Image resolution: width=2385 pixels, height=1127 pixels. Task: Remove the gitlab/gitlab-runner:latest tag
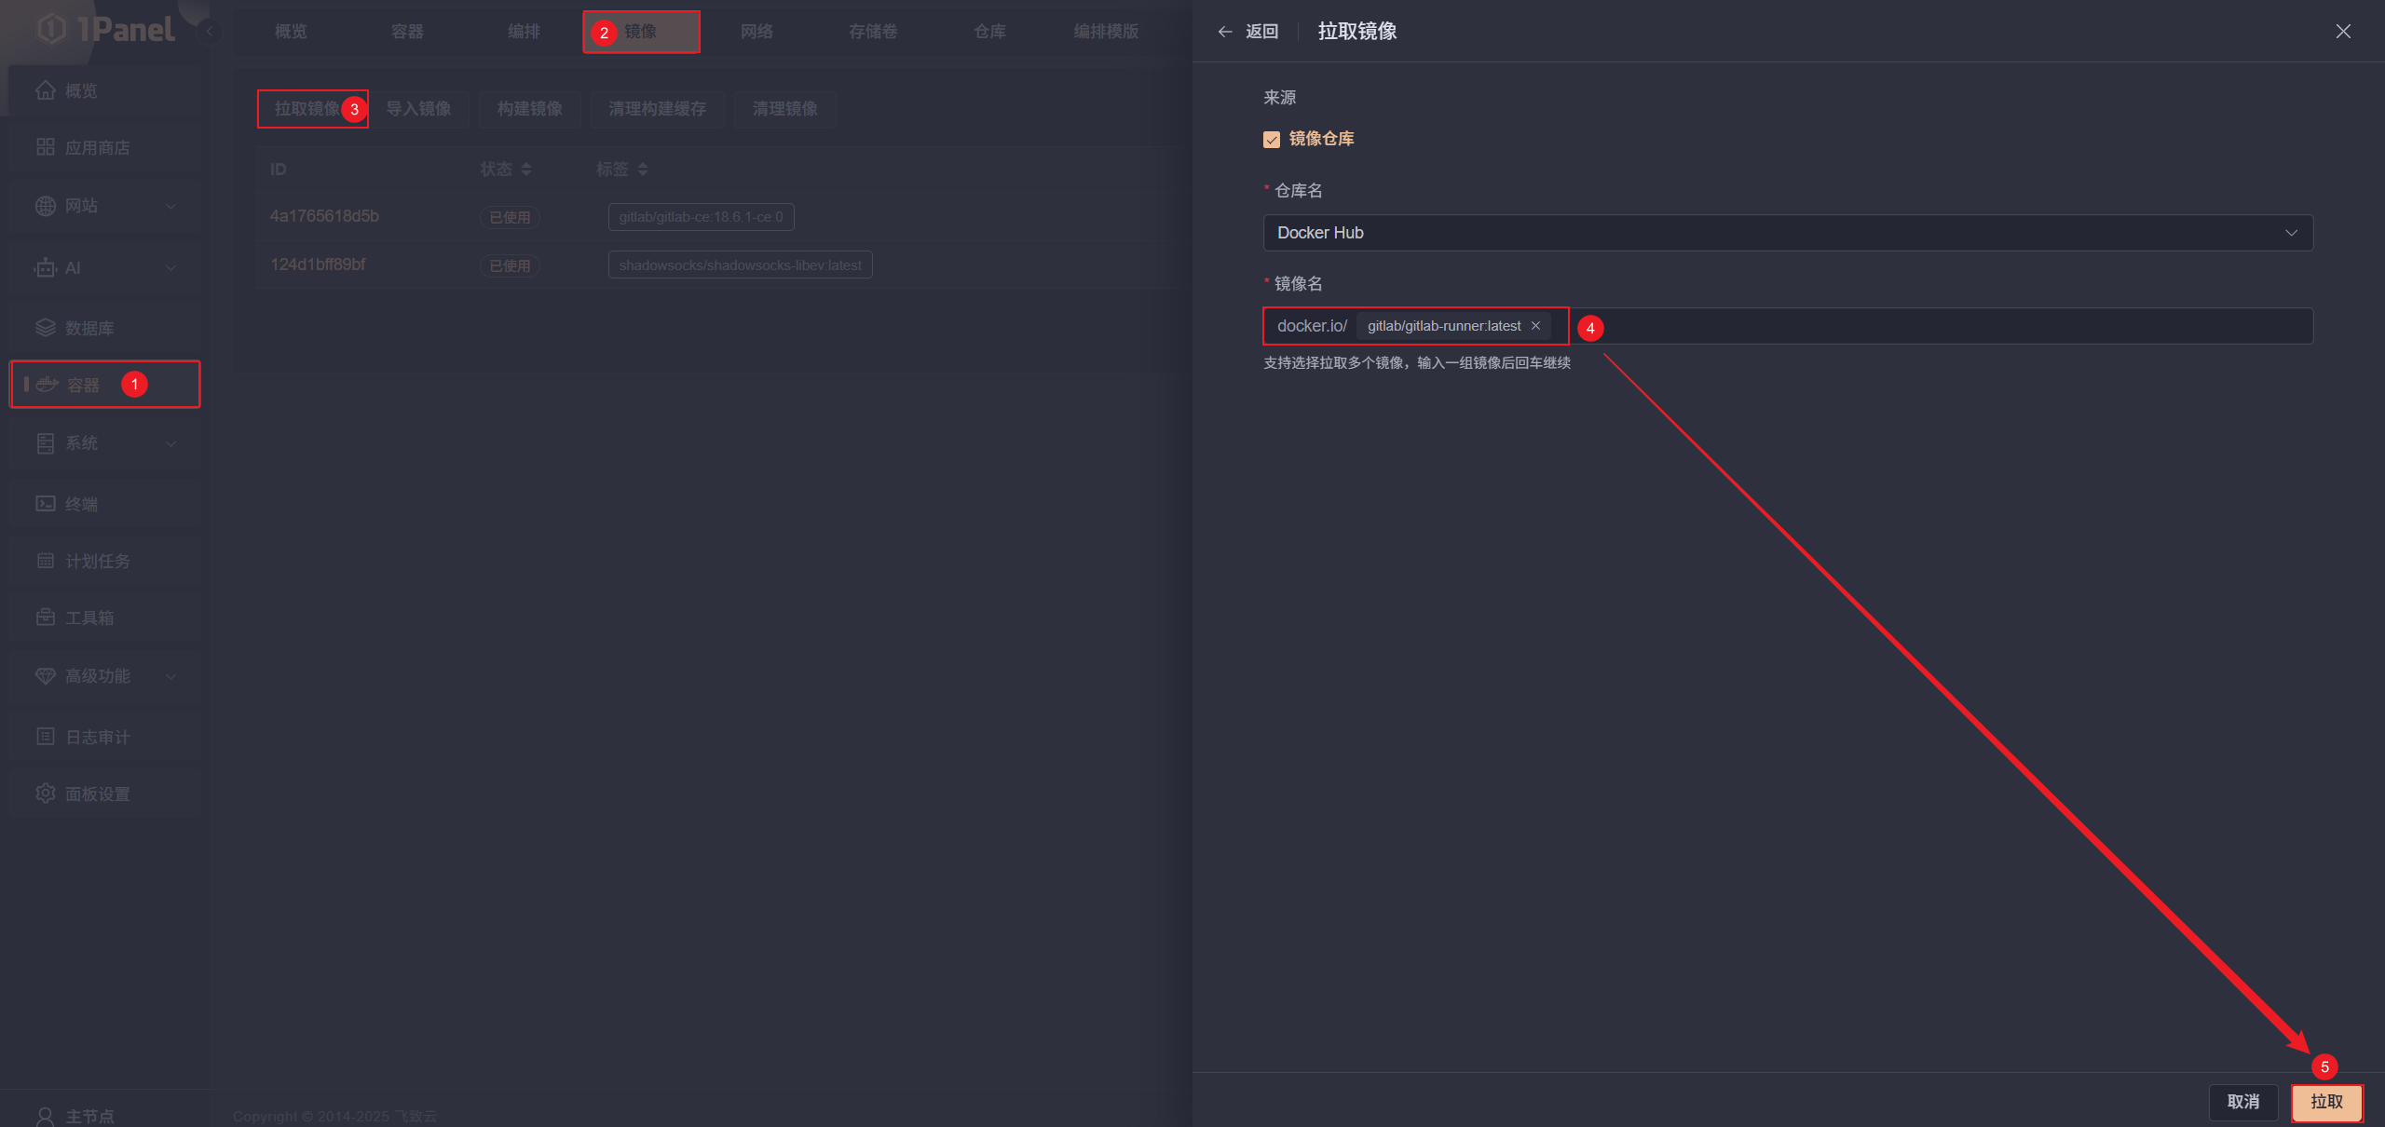coord(1534,325)
